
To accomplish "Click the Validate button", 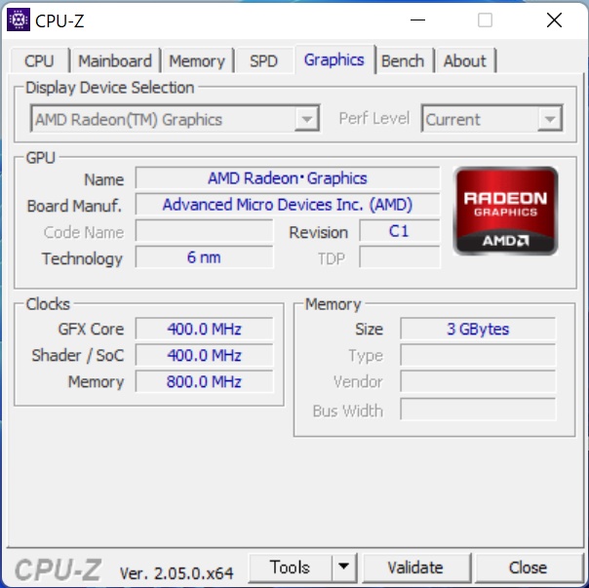I will click(x=415, y=567).
